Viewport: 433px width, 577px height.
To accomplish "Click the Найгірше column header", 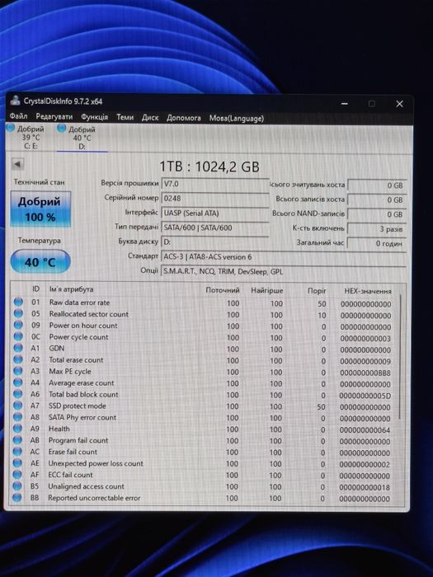I will (267, 290).
